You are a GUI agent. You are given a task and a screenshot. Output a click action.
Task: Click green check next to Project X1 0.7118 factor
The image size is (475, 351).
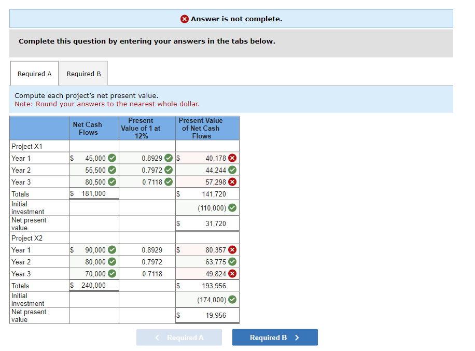[x=169, y=181]
